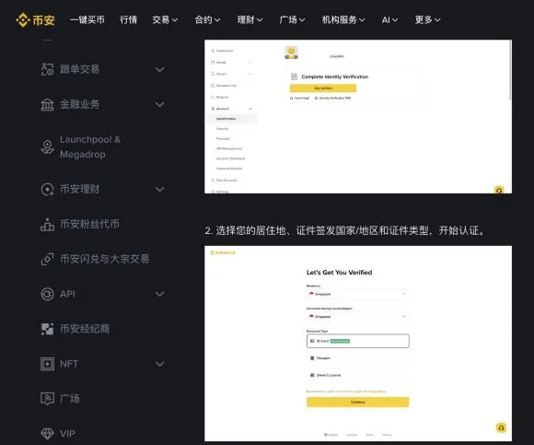The height and width of the screenshot is (445, 534).
Task: Click the 跟单交易 sidebar icon
Action: (47, 69)
